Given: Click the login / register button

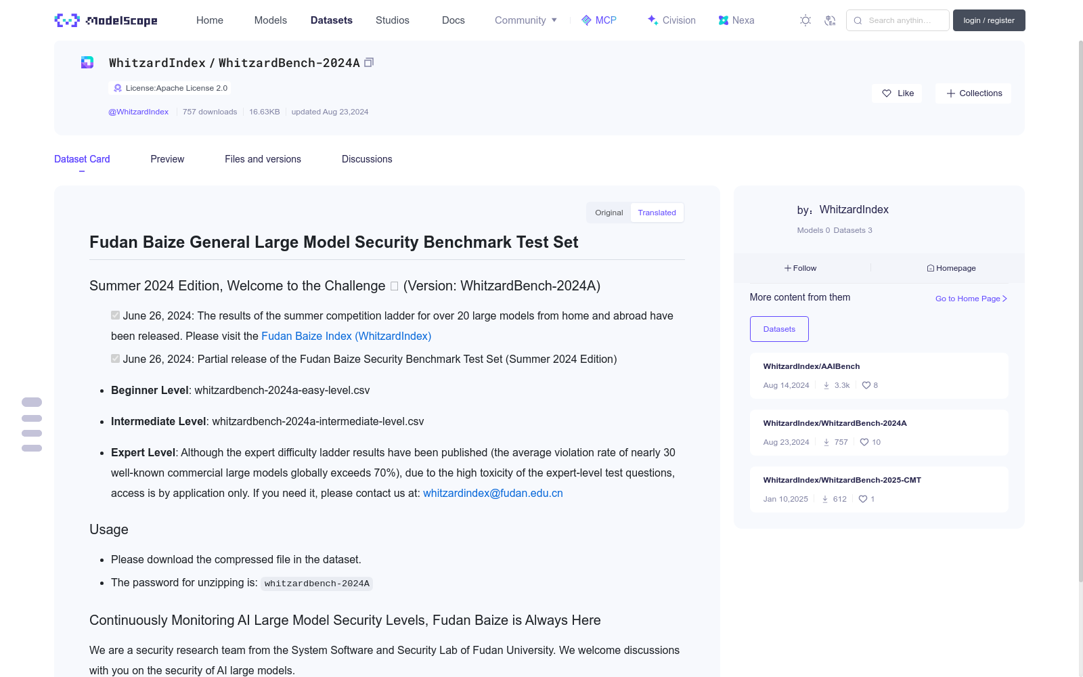Looking at the screenshot, I should (989, 20).
